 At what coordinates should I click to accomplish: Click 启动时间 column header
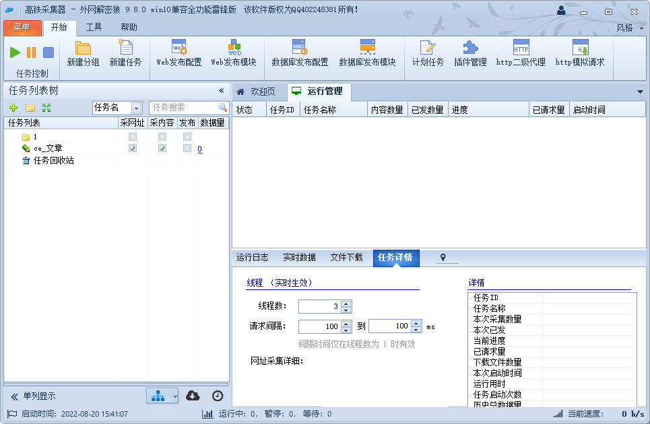coord(607,110)
